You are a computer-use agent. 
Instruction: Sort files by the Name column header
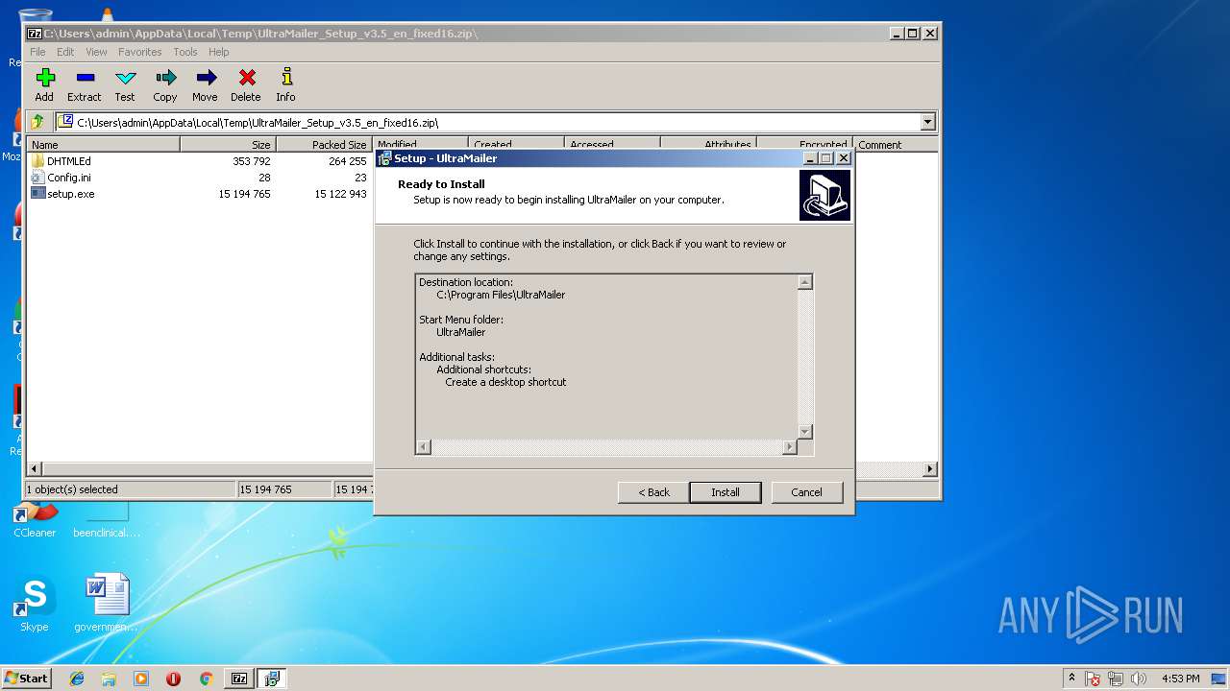[103, 145]
